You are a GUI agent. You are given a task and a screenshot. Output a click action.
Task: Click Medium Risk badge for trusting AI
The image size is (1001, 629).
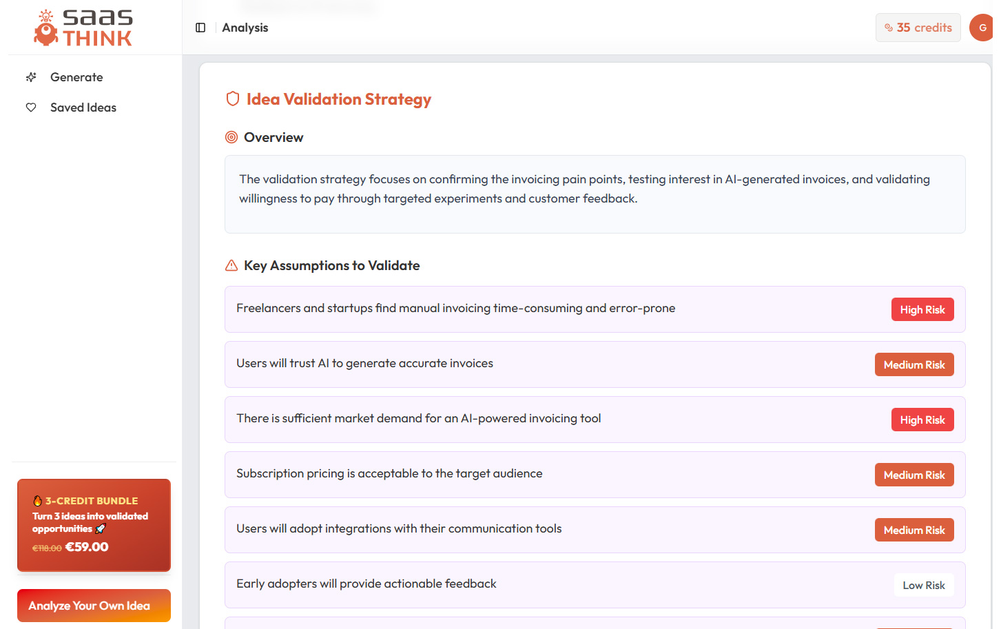pyautogui.click(x=914, y=364)
